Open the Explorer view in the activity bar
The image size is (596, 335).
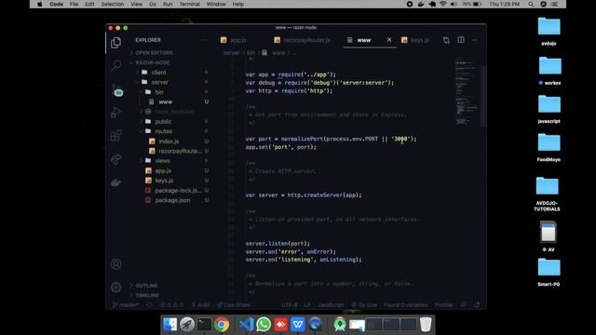[115, 43]
